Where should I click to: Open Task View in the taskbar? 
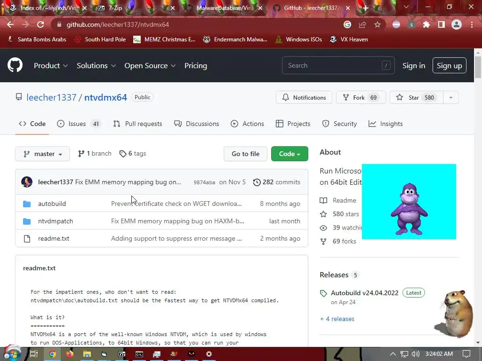pyautogui.click(x=34, y=354)
